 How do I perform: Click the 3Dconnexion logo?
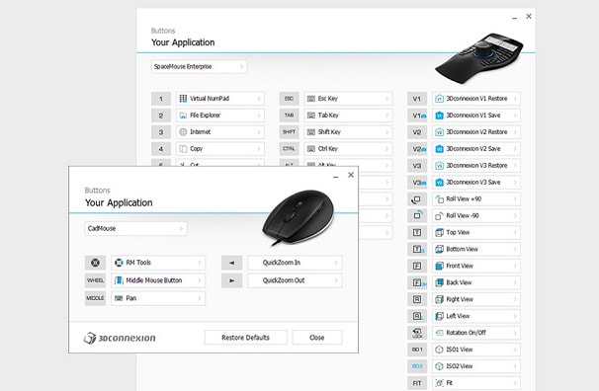120,338
